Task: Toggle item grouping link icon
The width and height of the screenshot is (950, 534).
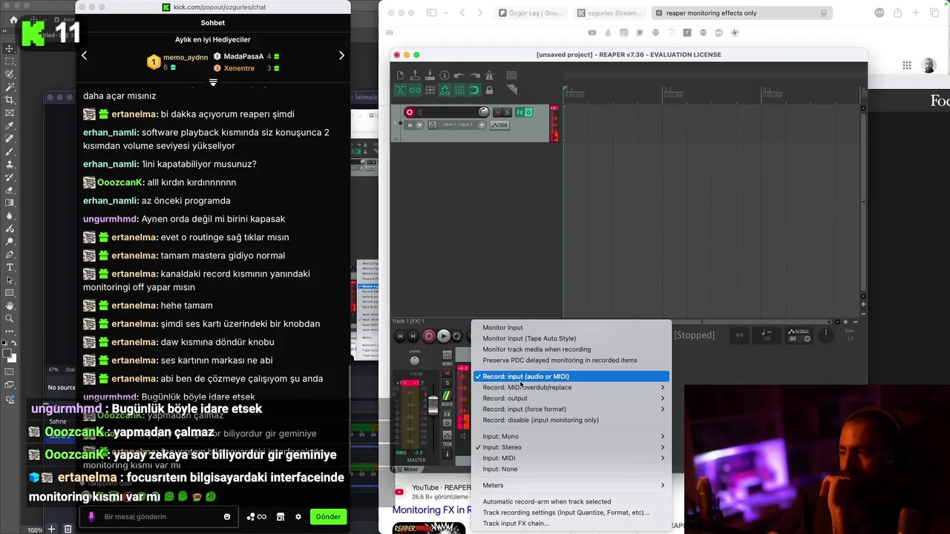Action: click(x=415, y=90)
